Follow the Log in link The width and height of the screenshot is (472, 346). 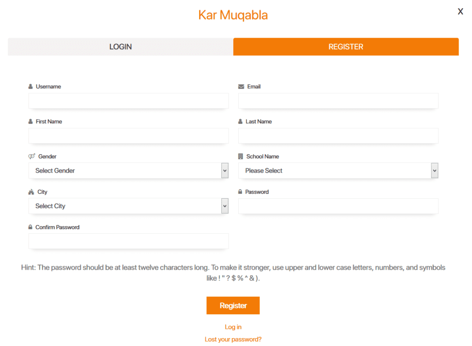(x=233, y=327)
